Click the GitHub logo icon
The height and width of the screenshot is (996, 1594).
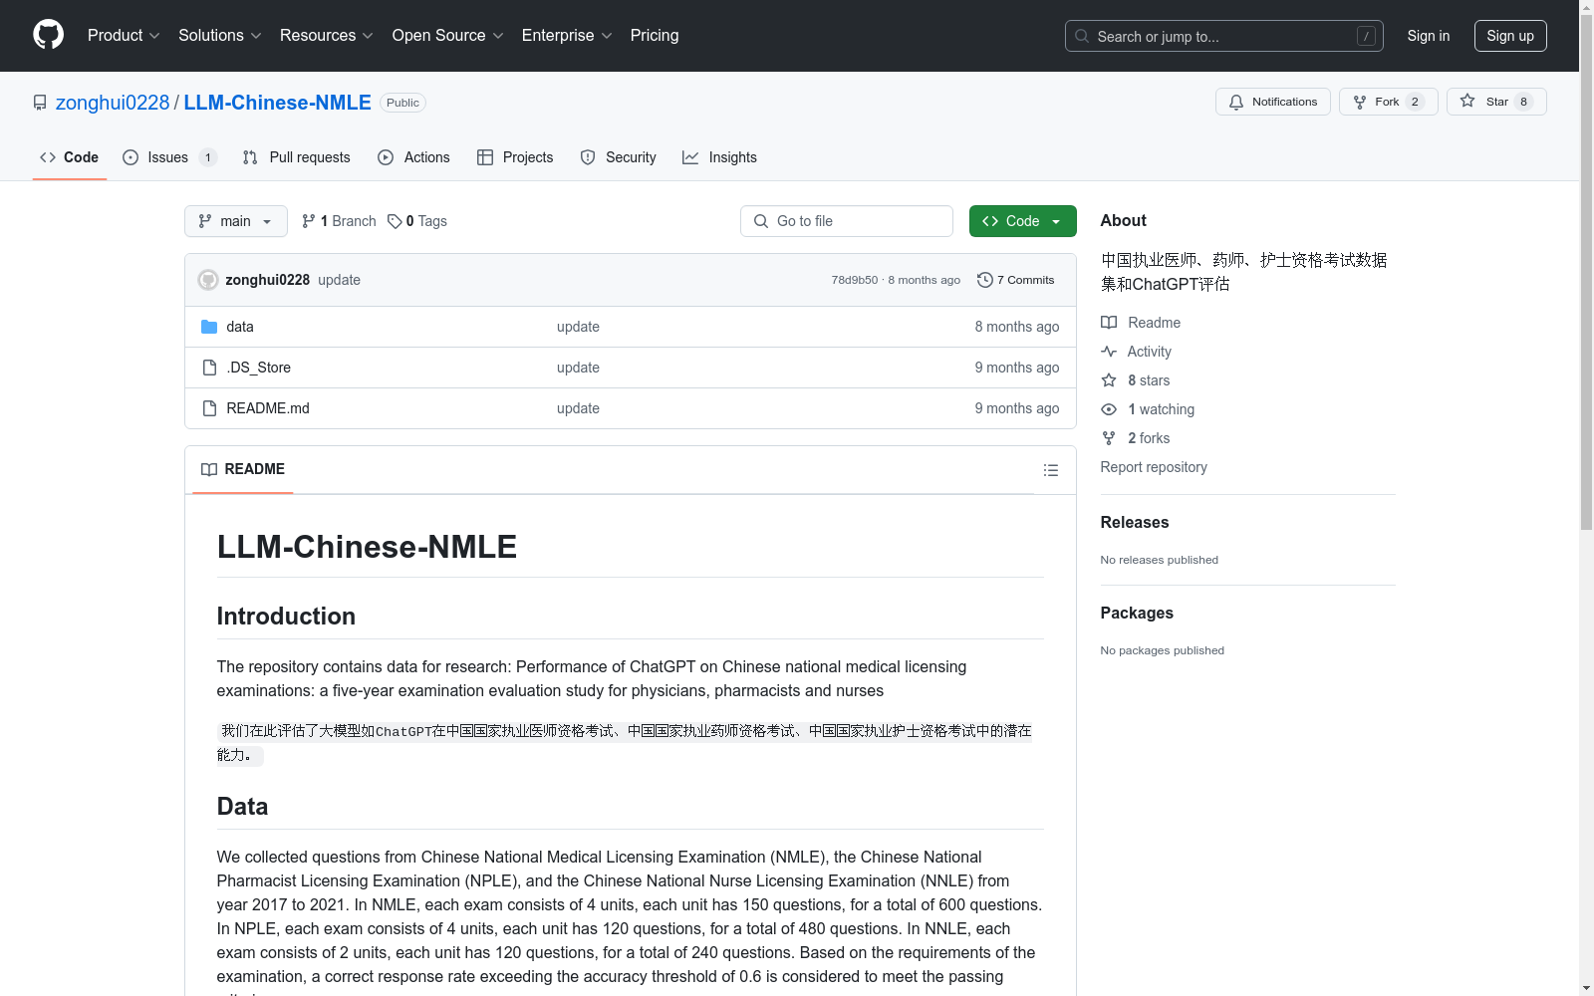[x=48, y=35]
